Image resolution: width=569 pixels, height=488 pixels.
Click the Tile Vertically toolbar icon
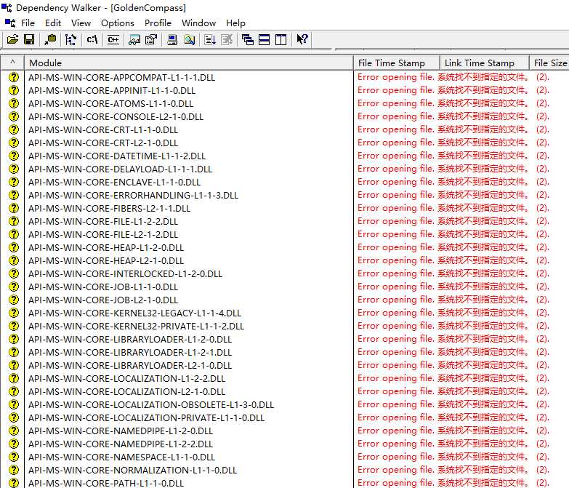pos(281,39)
